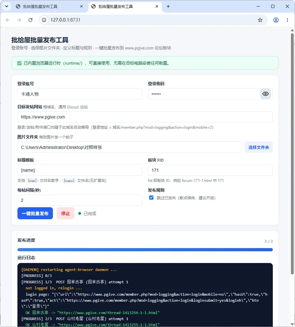Click the {num} code hint
This screenshot has width=295, height=327.
(x=32, y=181)
